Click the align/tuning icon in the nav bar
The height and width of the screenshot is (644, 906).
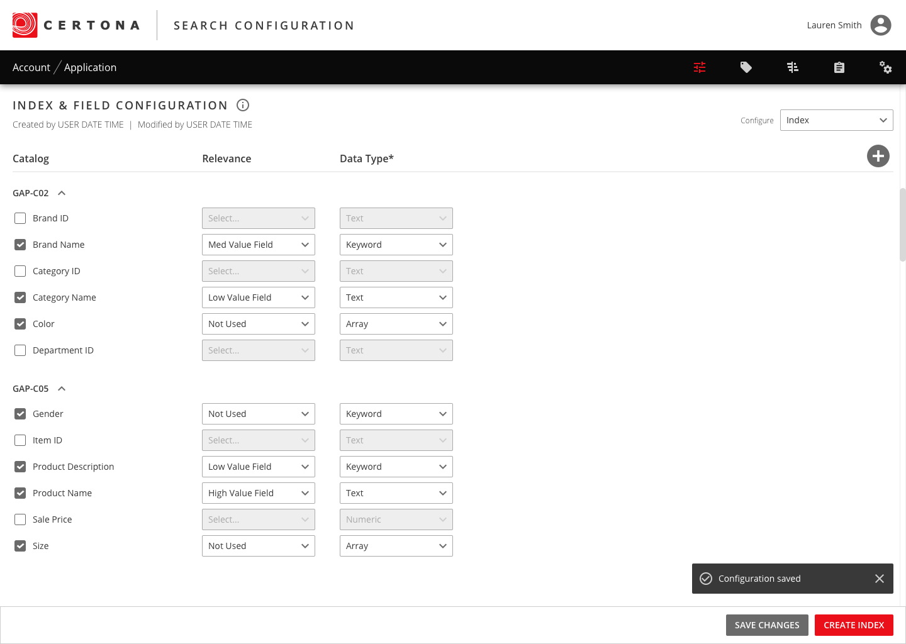pyautogui.click(x=793, y=67)
